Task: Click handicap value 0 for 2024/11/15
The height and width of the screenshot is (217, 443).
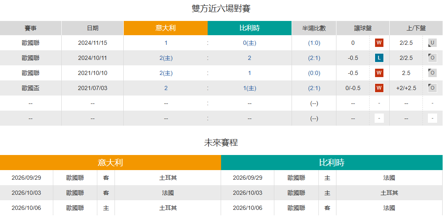Action: [353, 43]
